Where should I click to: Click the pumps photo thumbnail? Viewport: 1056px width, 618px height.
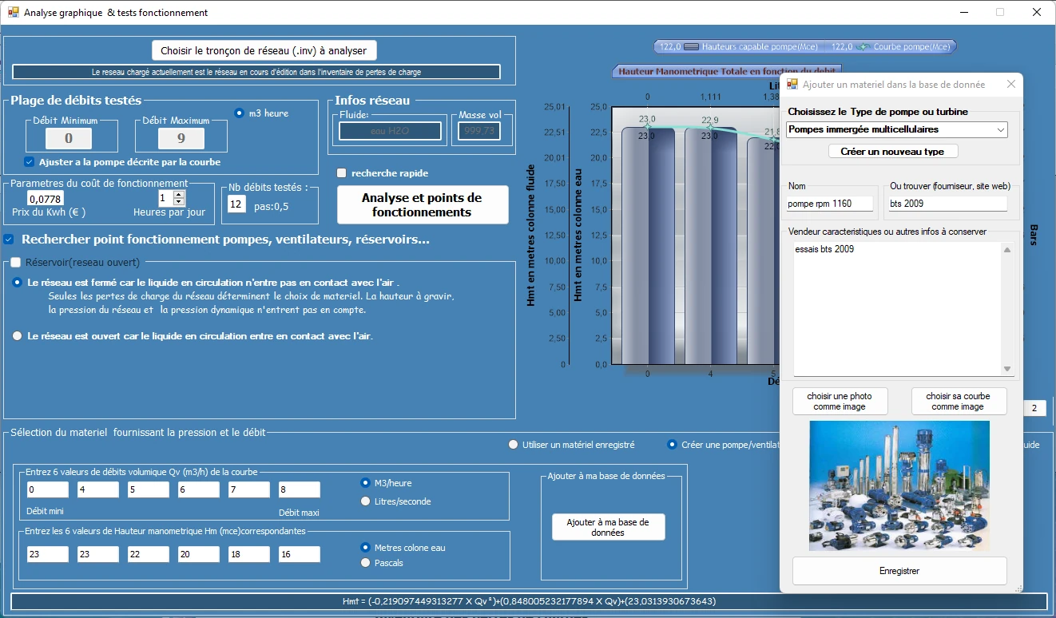coord(899,485)
